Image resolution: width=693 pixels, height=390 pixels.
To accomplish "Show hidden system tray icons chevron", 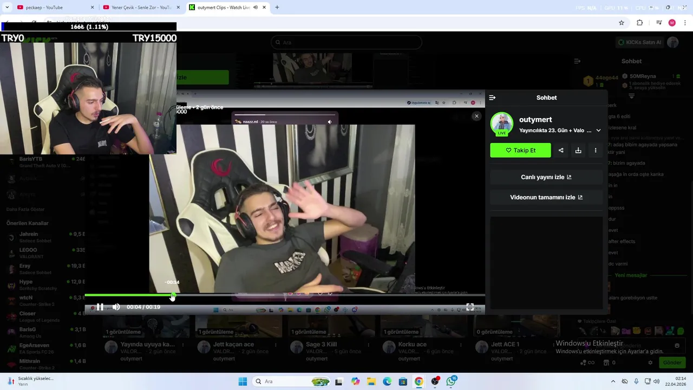I will [x=613, y=381].
